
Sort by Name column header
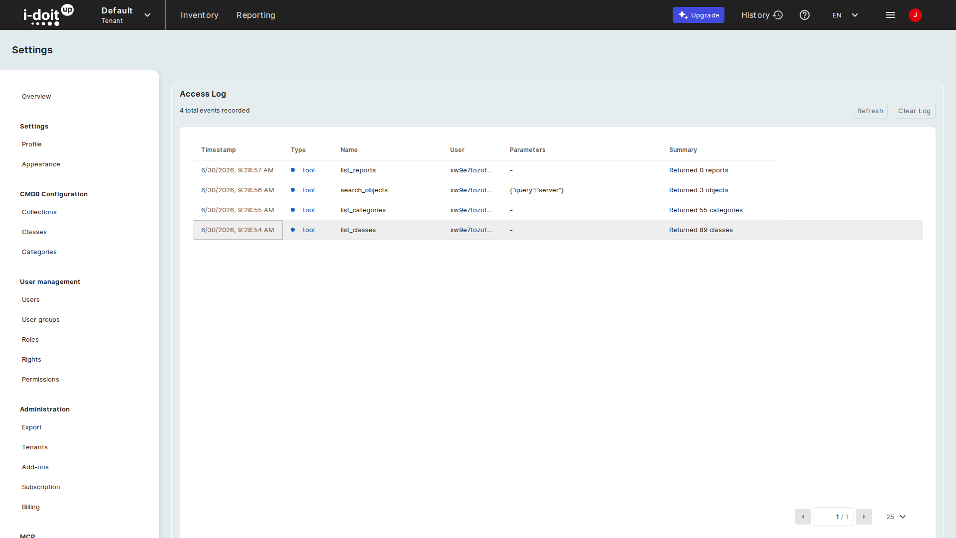click(349, 149)
